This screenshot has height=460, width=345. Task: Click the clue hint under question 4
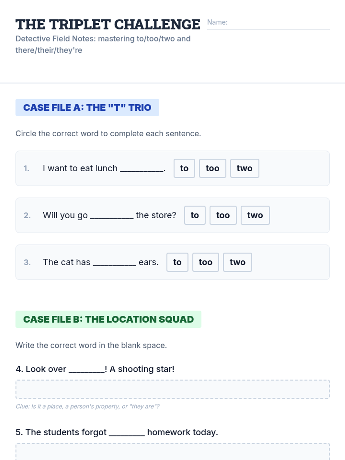[87, 407]
